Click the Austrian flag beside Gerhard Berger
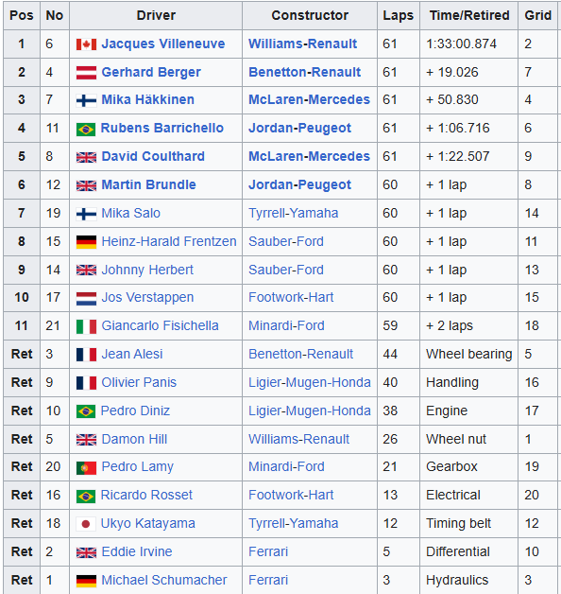561x594 pixels. (x=86, y=73)
